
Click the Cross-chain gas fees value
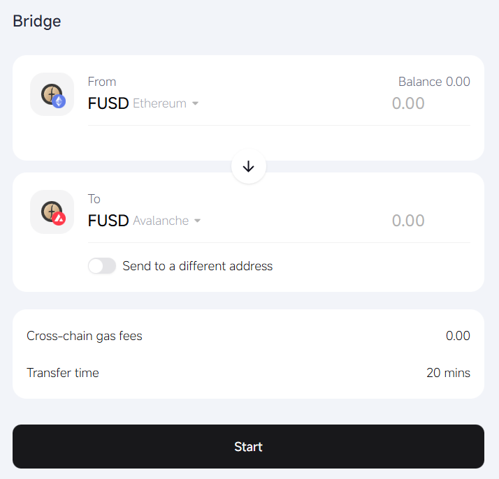click(x=458, y=336)
